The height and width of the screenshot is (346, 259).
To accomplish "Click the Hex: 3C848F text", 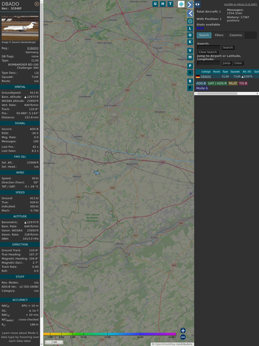I will [12, 9].
